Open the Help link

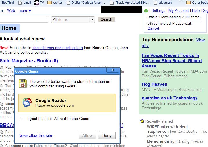196,11
